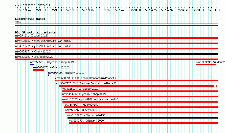Screen dimensions: 225x133
Task: Click the red bar under nsv3387993
Action: pos(141,107)
